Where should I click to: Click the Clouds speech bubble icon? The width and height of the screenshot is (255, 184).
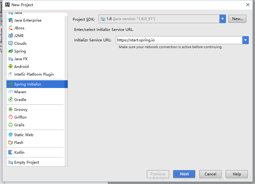[11, 43]
